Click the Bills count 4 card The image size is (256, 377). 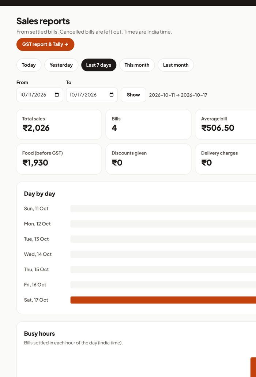[148, 124]
